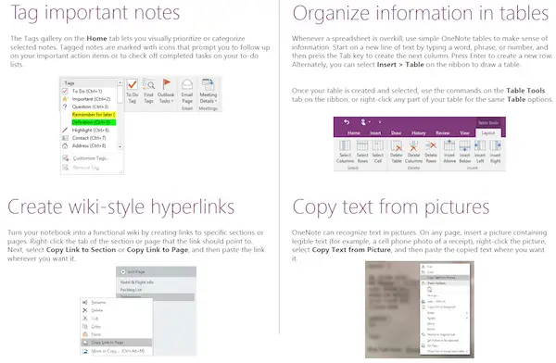The width and height of the screenshot is (556, 363).
Task: Click Customize Tags option
Action: [x=91, y=158]
